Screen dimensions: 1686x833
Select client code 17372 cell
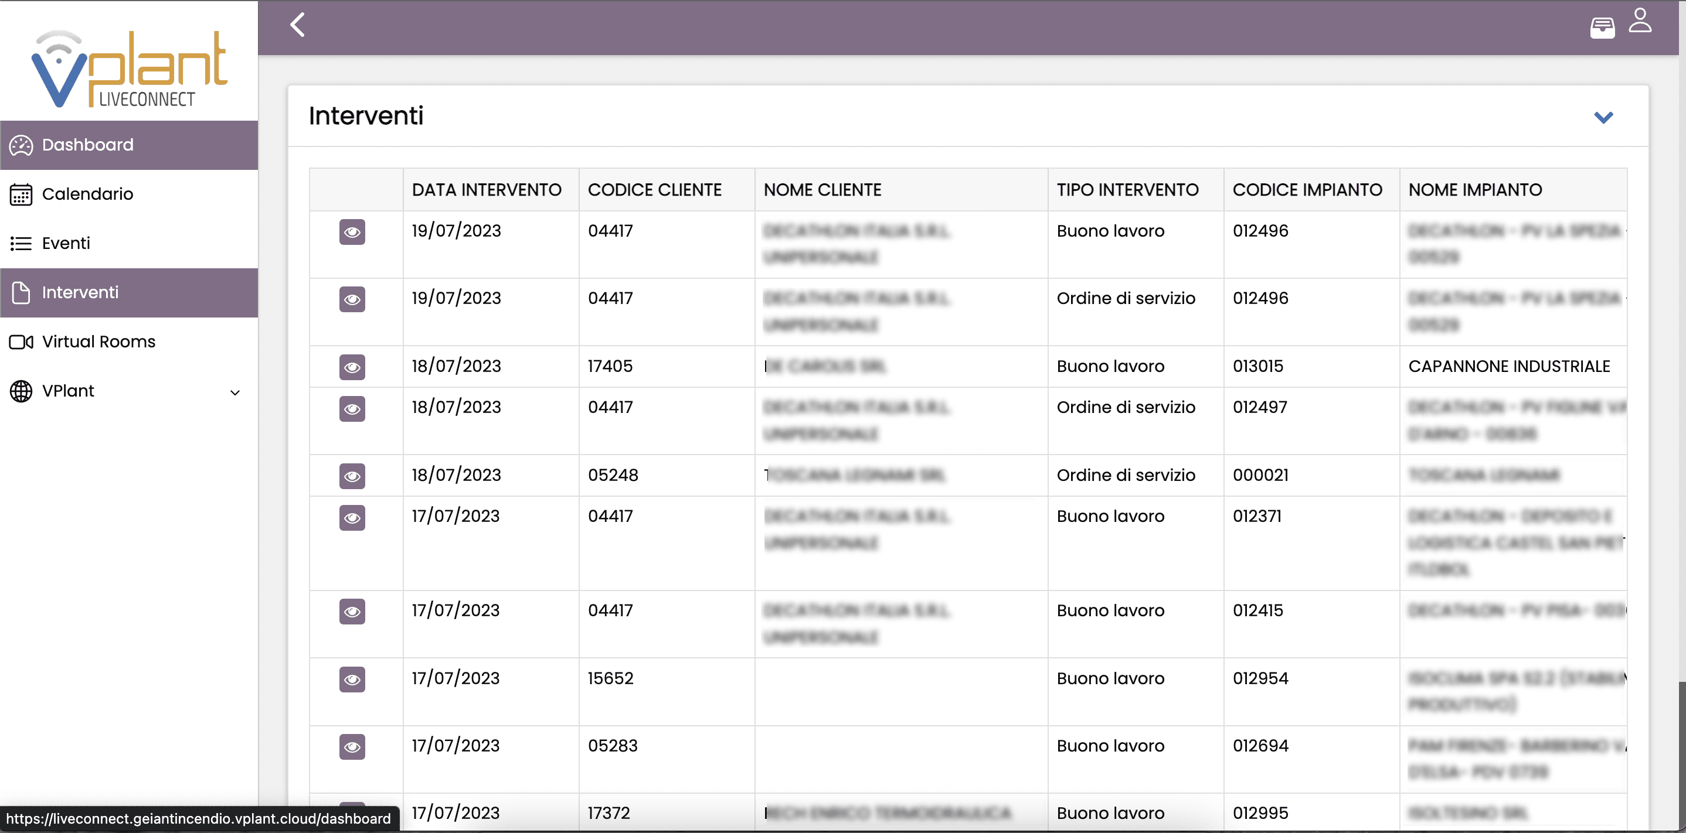(x=667, y=812)
